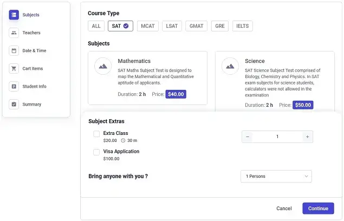The height and width of the screenshot is (221, 344).
Task: Click the Mathematics 'Duration: 2 h' text
Action: pos(132,94)
